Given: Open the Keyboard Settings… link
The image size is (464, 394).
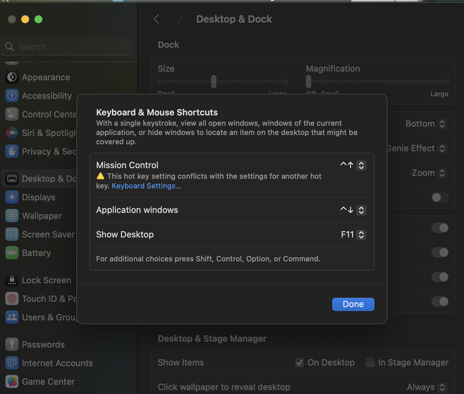Looking at the screenshot, I should 146,186.
